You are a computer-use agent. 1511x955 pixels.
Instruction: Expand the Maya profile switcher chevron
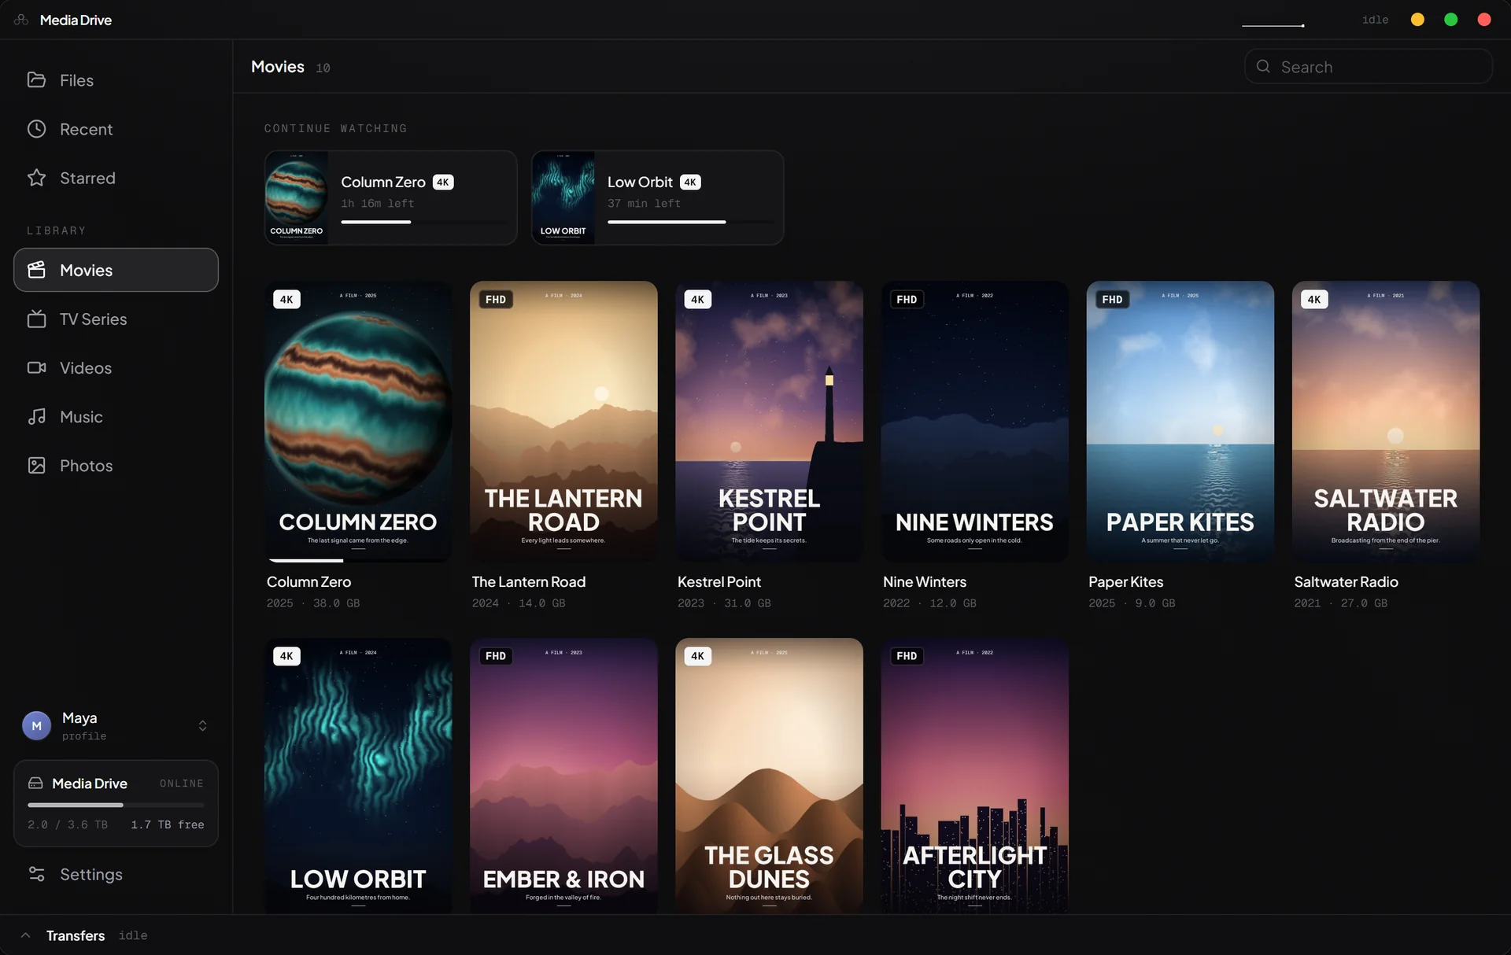click(202, 725)
